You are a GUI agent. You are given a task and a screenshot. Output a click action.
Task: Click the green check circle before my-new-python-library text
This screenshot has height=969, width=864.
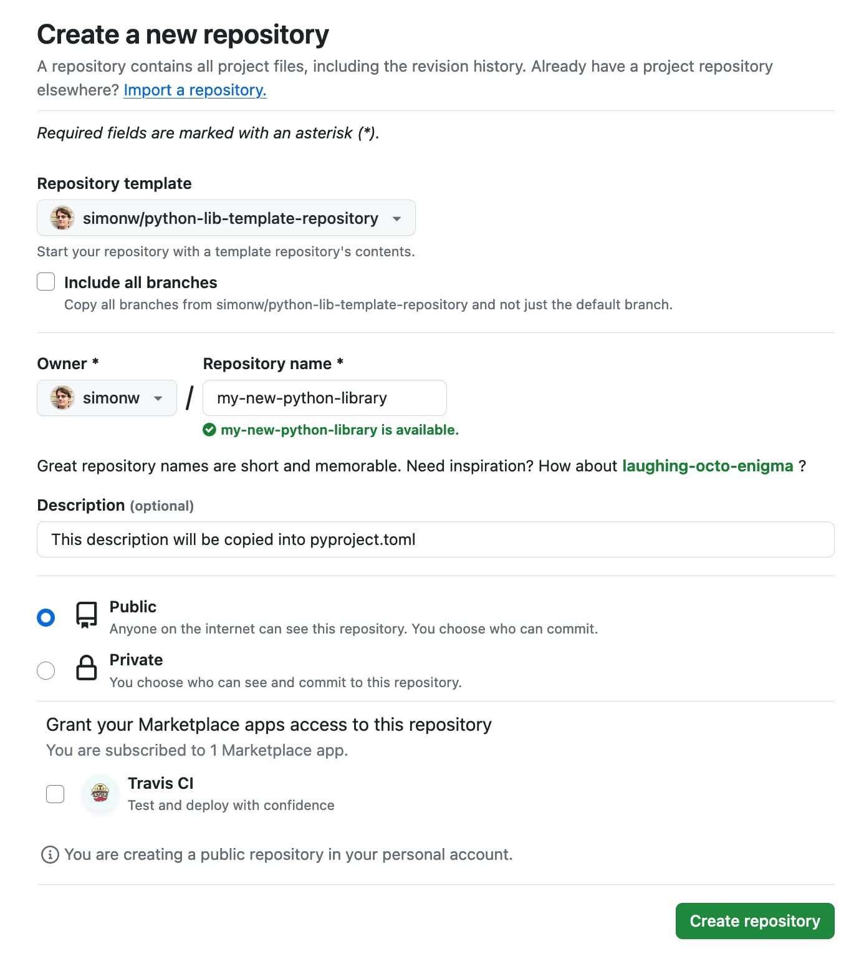(210, 430)
